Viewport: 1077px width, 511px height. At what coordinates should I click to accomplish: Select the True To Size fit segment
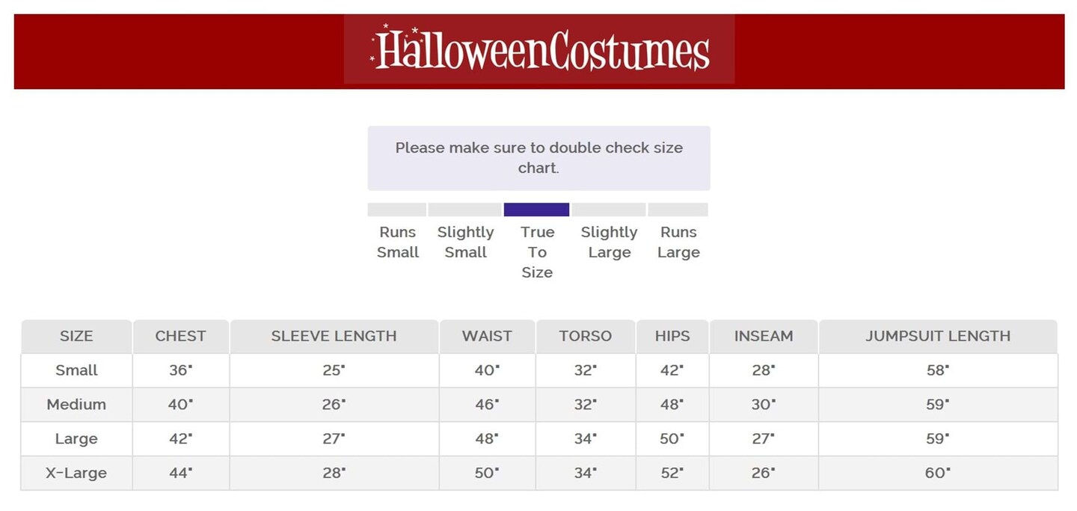coord(536,209)
